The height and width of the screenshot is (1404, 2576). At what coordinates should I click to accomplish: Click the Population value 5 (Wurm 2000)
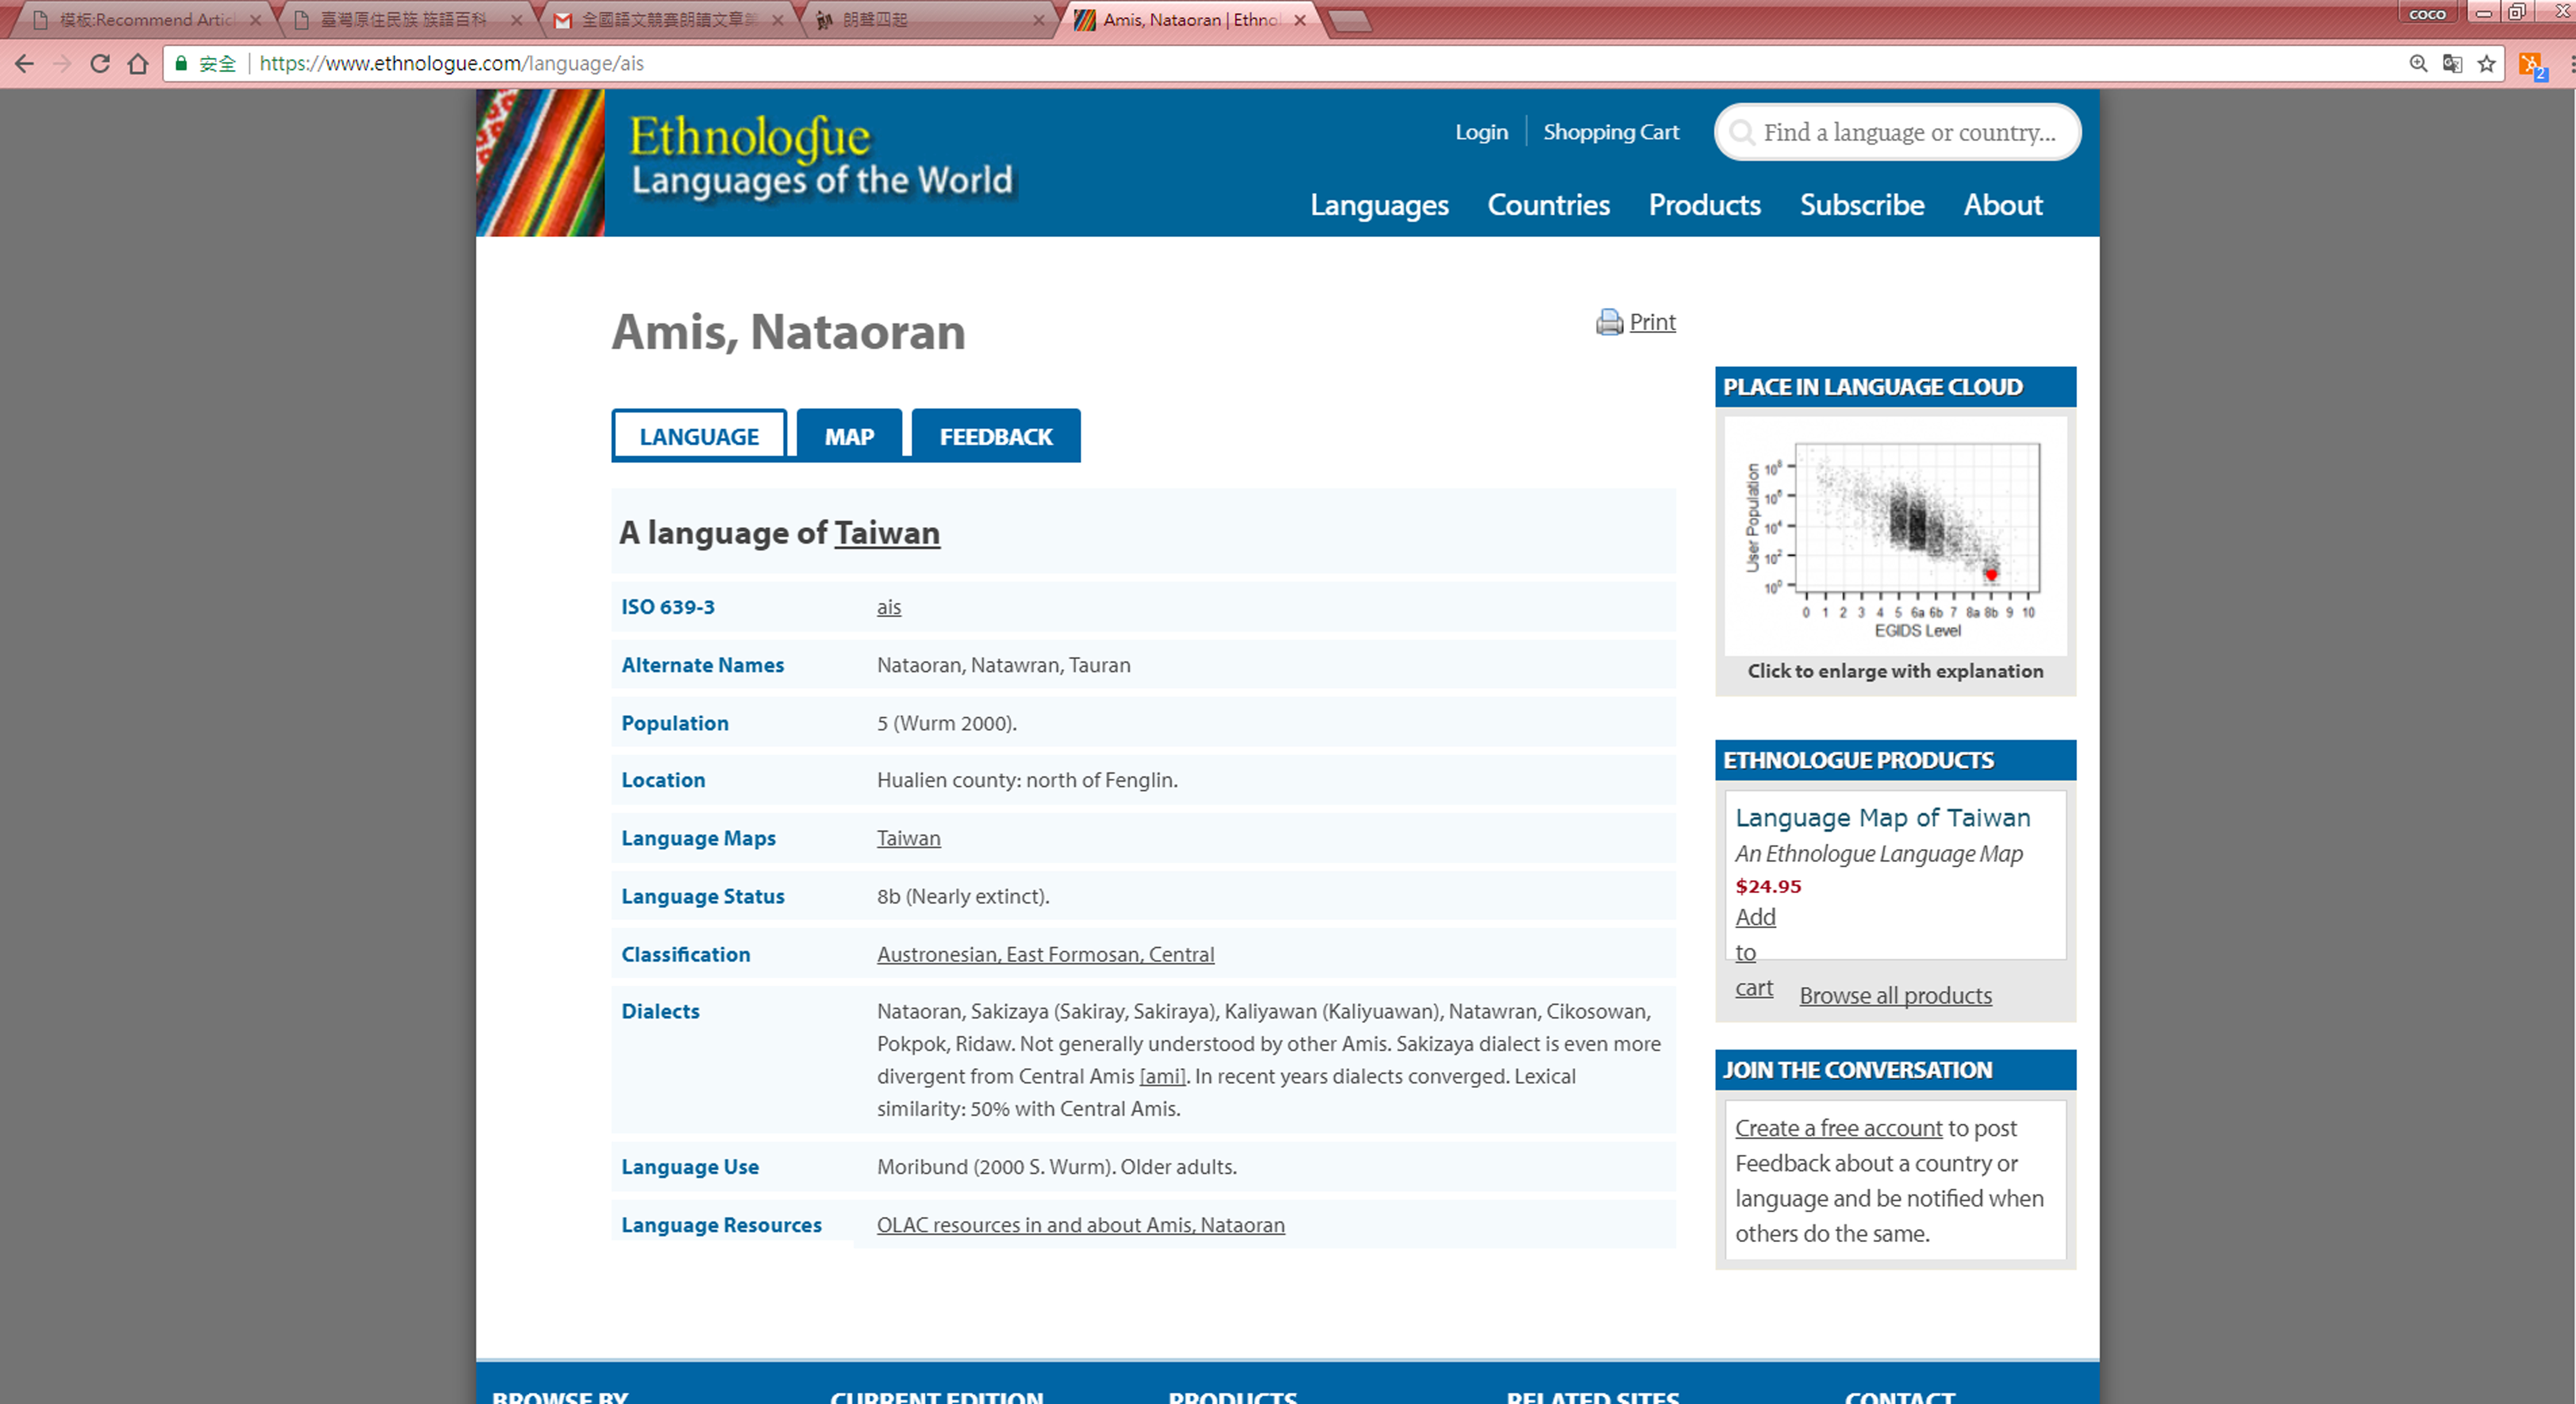tap(946, 723)
